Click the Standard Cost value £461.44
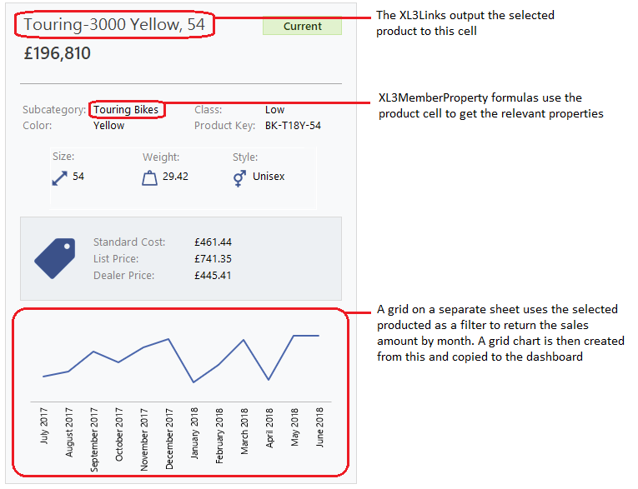Image resolution: width=638 pixels, height=489 pixels. coord(213,242)
